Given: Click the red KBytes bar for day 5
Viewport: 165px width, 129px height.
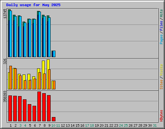Looking at the screenshot, I should (x=29, y=113).
